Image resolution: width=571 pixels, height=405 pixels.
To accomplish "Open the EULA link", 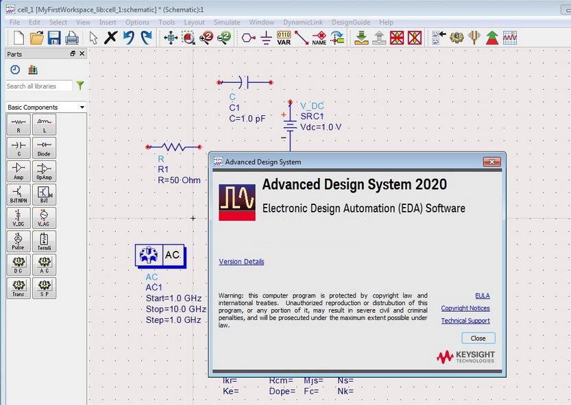I will pos(483,296).
